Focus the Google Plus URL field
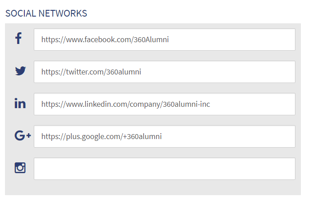 tap(164, 136)
